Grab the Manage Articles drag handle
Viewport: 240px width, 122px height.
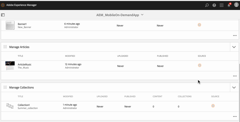(5, 47)
